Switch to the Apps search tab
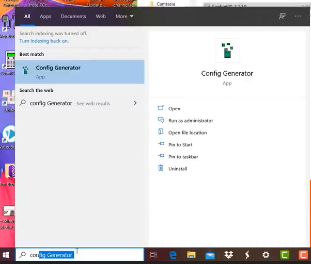This screenshot has height=264, width=311. (45, 16)
